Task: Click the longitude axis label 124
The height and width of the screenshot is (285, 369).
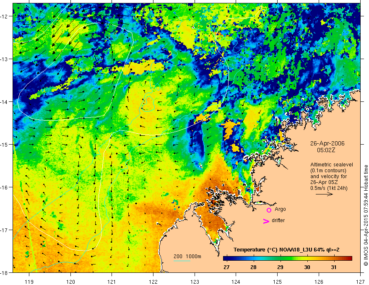Action: click(x=236, y=282)
